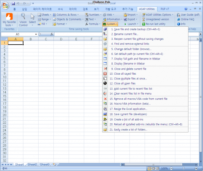Viewport: 203px width, 171px height.
Task: Switch to Normal view in status bar
Action: [150, 168]
